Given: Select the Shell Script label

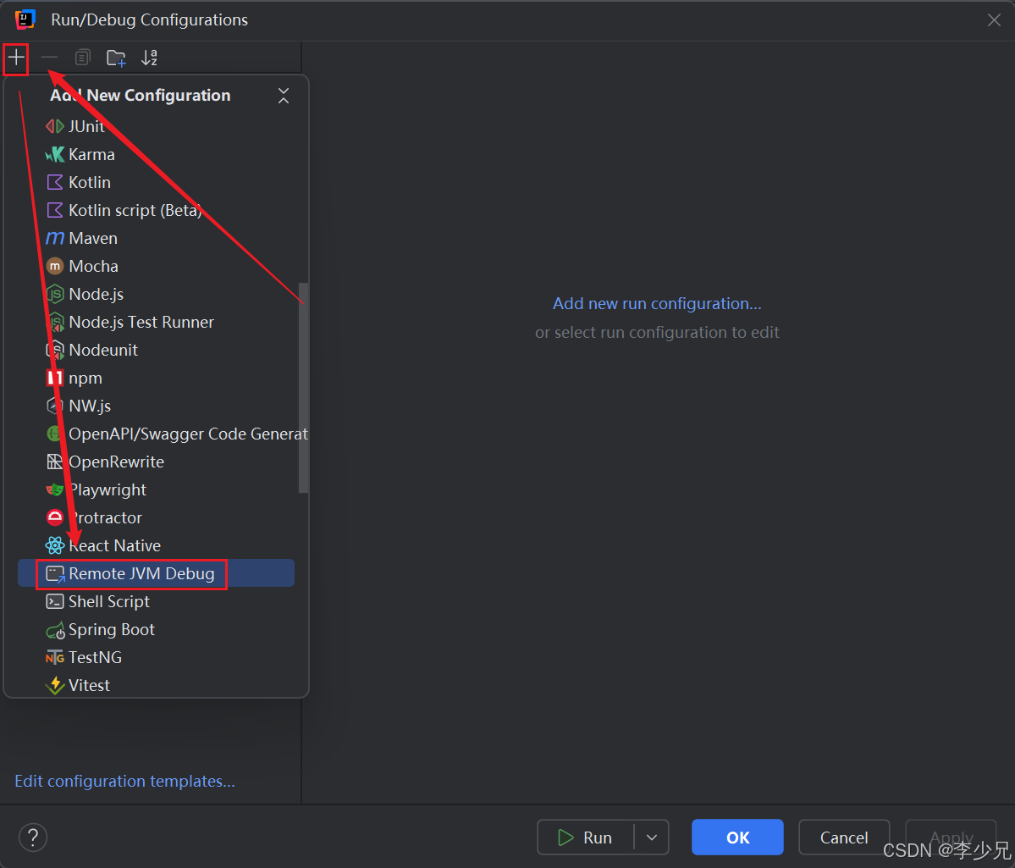Looking at the screenshot, I should (x=108, y=602).
